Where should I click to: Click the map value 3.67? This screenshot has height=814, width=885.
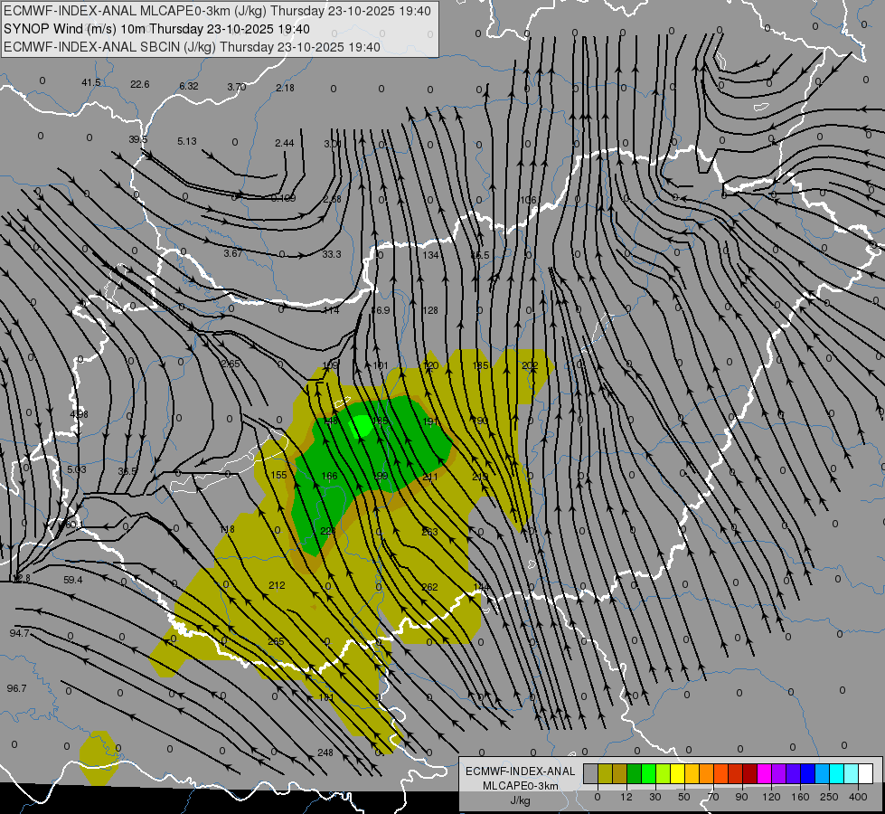tap(232, 253)
